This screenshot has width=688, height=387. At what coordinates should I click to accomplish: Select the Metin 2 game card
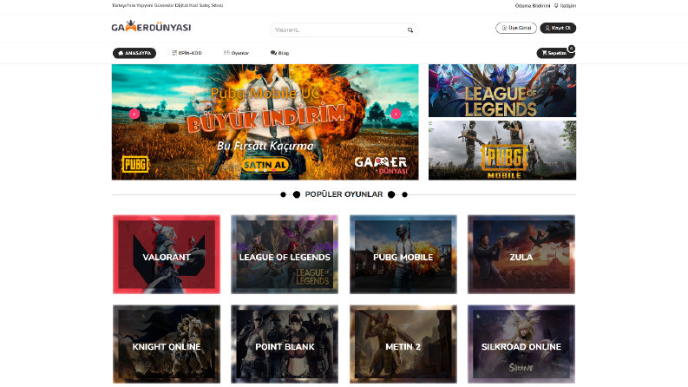(403, 344)
